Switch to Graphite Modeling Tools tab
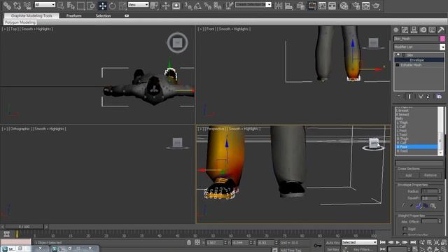This screenshot has height=252, width=448. click(31, 15)
